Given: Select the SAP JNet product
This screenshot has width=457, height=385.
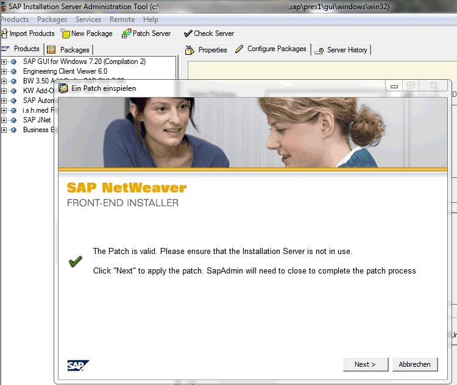Looking at the screenshot, I should [x=37, y=120].
